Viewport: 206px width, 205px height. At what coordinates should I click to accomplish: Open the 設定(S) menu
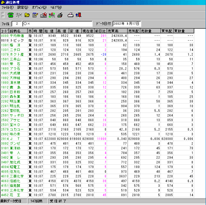click(23, 8)
